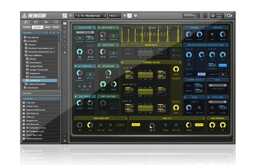Switch to the PLAYER browser tab
The image size is (255, 165).
(x=27, y=27)
